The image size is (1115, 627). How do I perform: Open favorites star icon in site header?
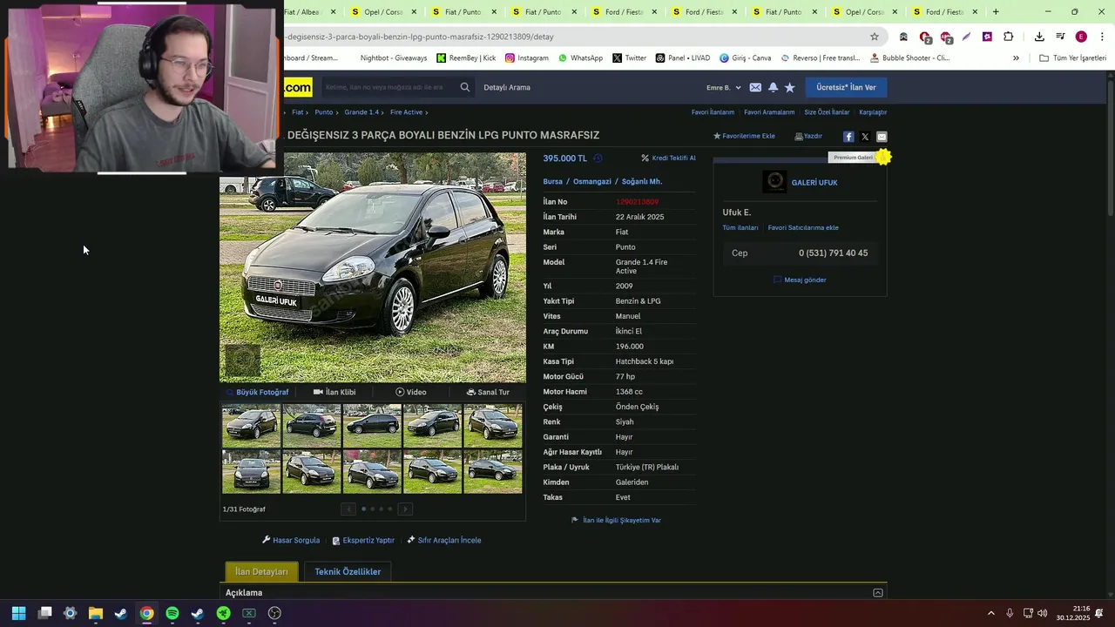[x=790, y=87]
